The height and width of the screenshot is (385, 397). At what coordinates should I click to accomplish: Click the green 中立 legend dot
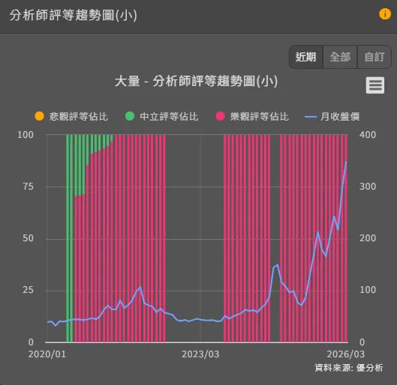[x=130, y=116]
